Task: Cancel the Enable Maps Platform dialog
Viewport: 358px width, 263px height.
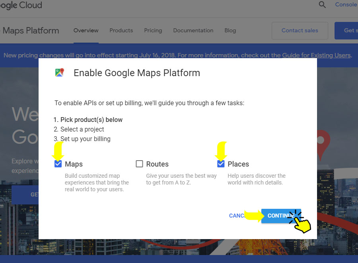Action: coord(237,216)
